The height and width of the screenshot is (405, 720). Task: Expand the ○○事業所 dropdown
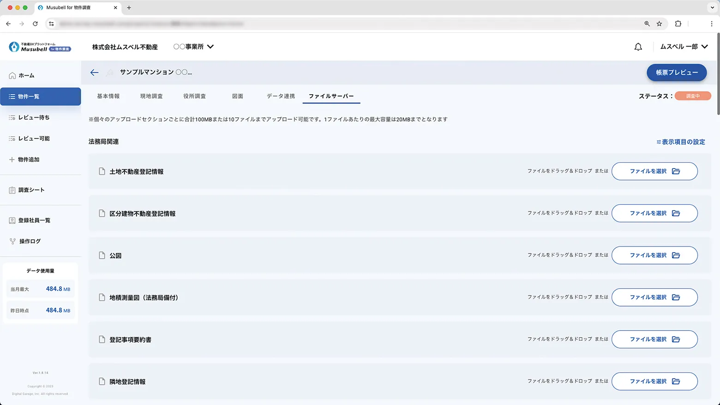pos(193,47)
